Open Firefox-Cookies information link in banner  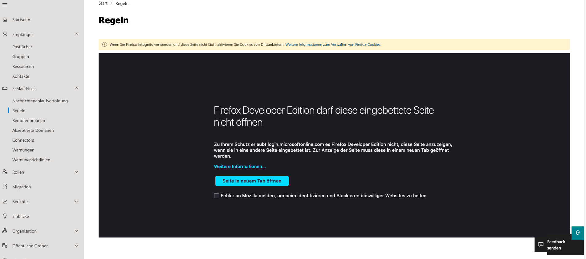click(x=333, y=45)
